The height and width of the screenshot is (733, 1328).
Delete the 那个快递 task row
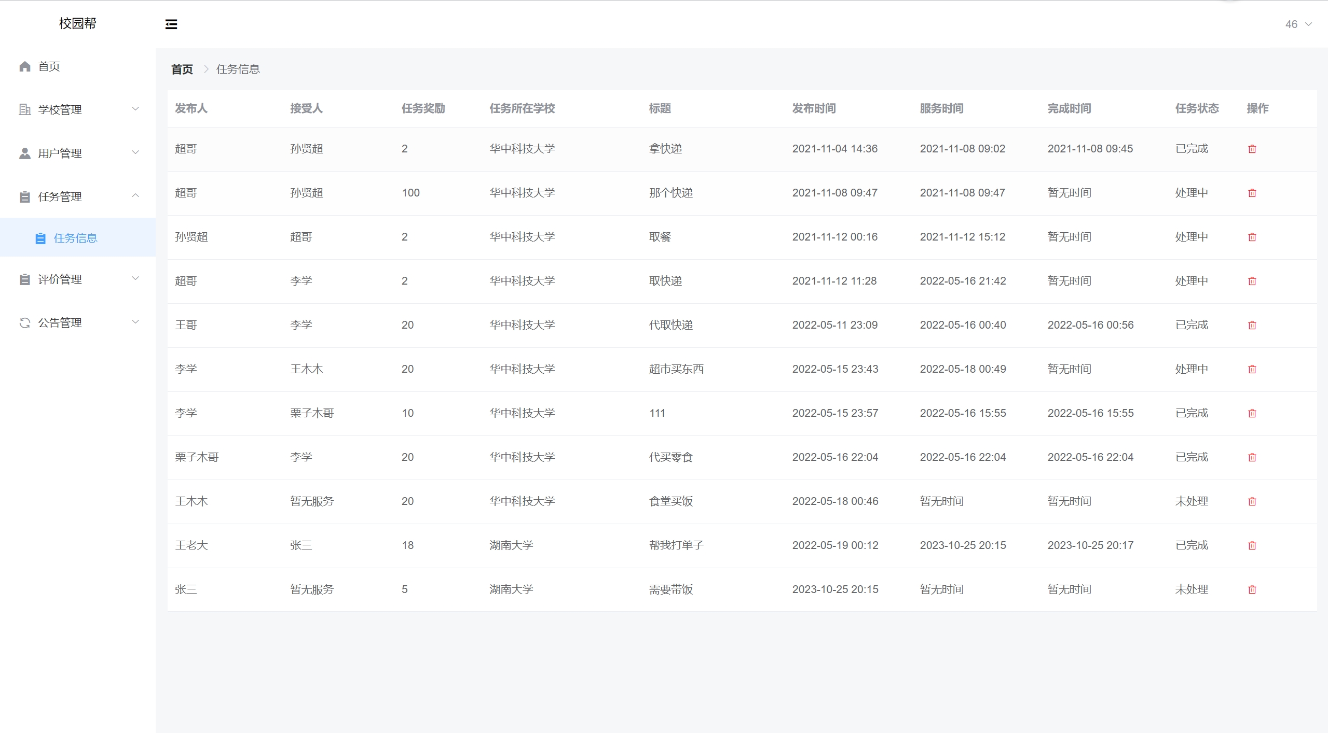pyautogui.click(x=1252, y=193)
